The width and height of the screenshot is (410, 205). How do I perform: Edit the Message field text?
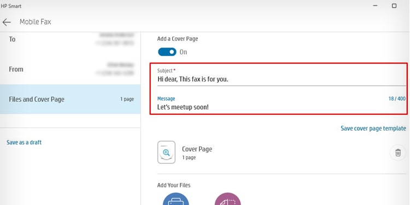[282, 107]
